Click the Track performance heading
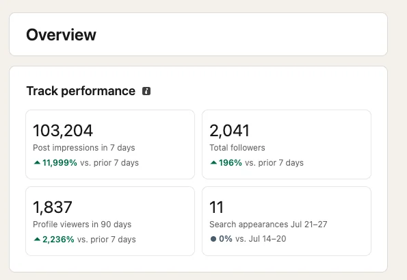This screenshot has height=280, width=407. [81, 91]
